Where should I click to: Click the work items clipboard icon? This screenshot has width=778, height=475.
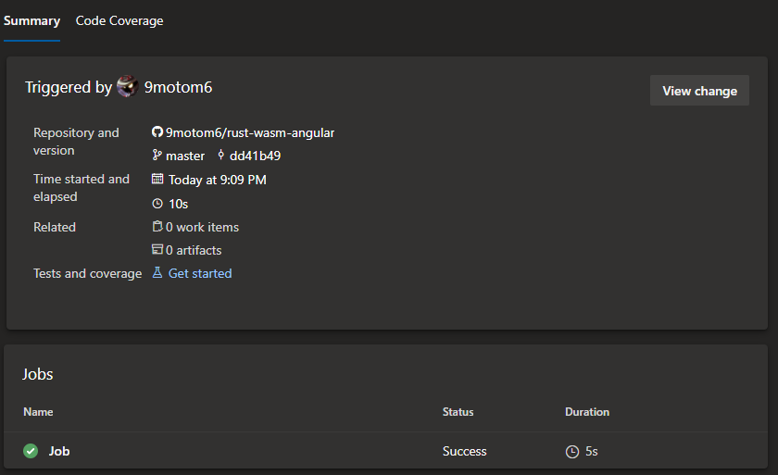coord(157,226)
